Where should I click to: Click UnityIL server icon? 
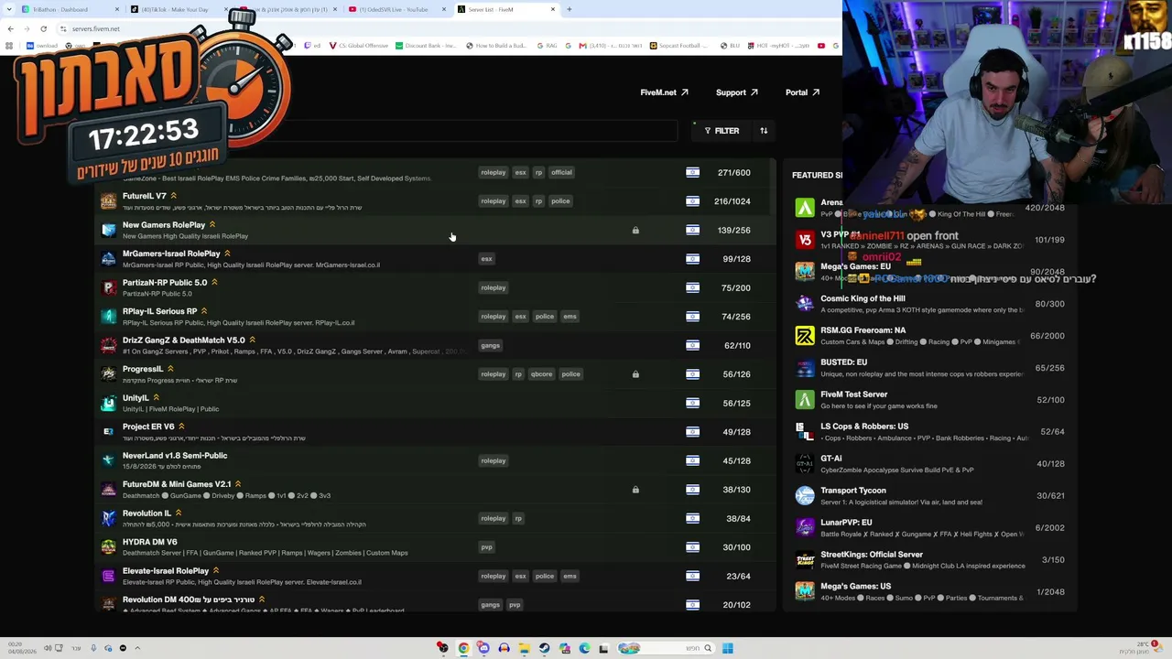[109, 403]
